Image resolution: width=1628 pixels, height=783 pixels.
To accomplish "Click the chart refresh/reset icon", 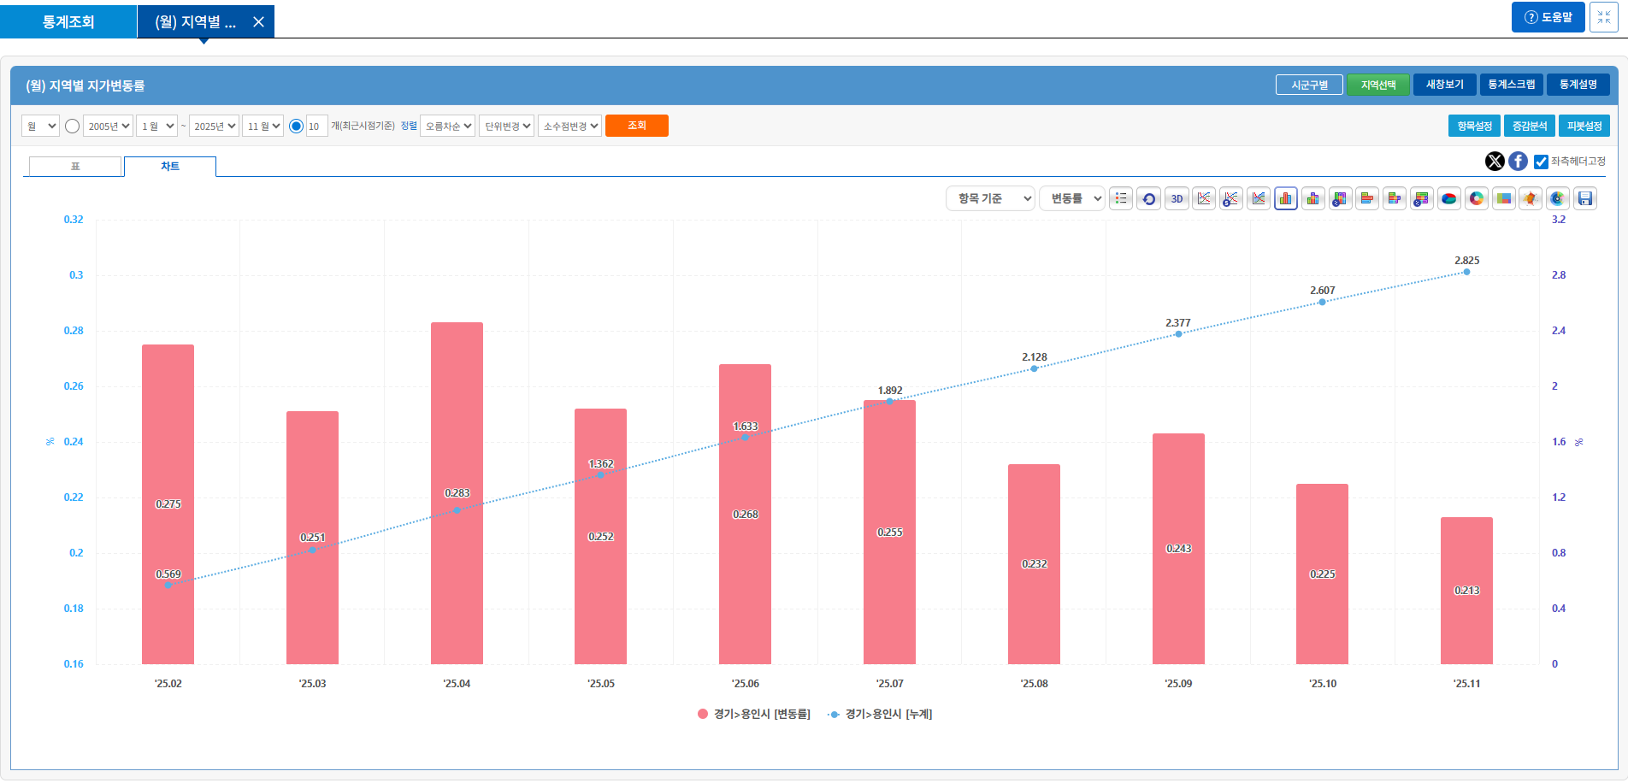I will click(1149, 198).
